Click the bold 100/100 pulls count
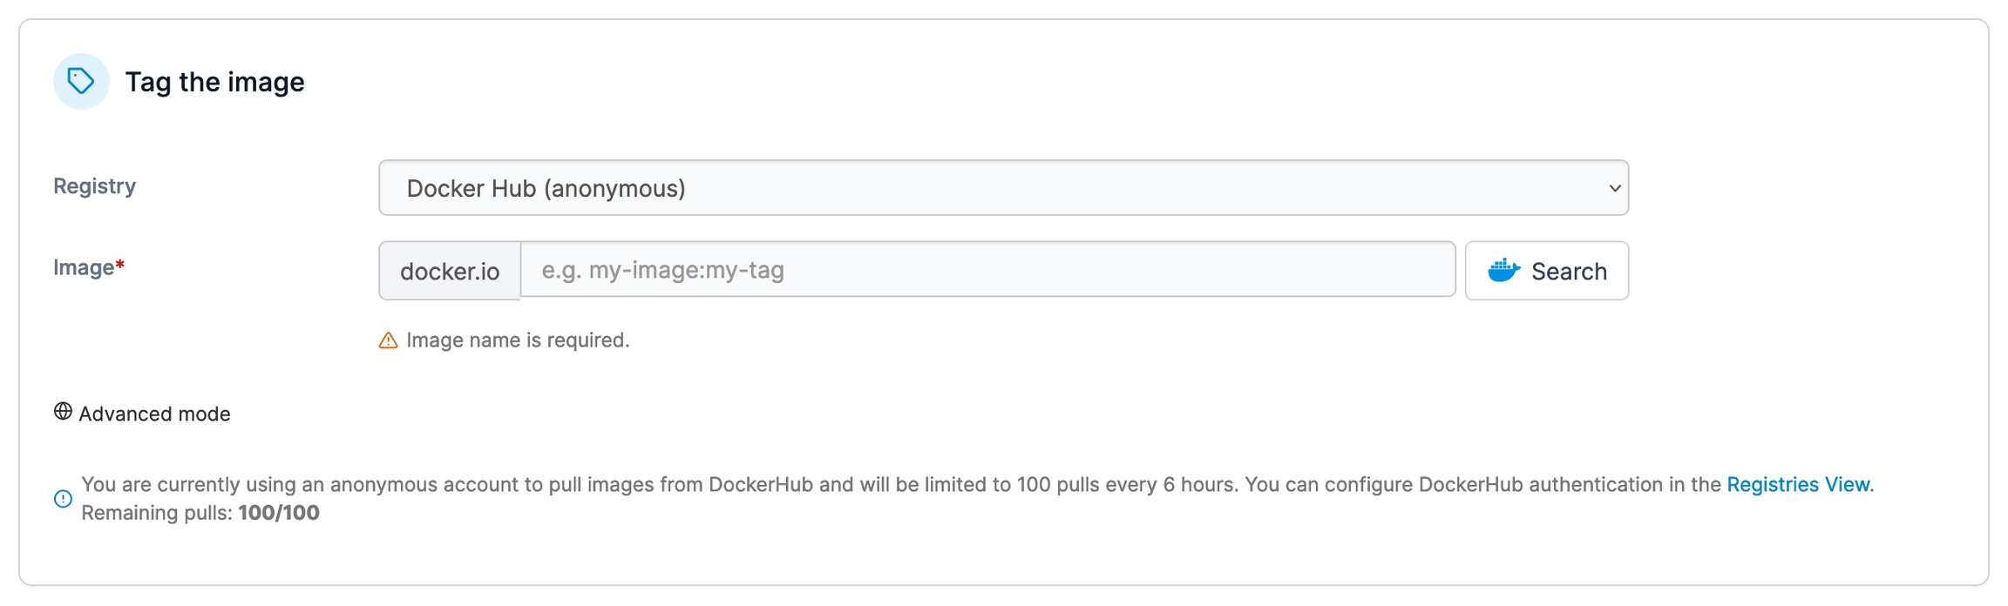Image resolution: width=2008 pixels, height=606 pixels. (279, 513)
